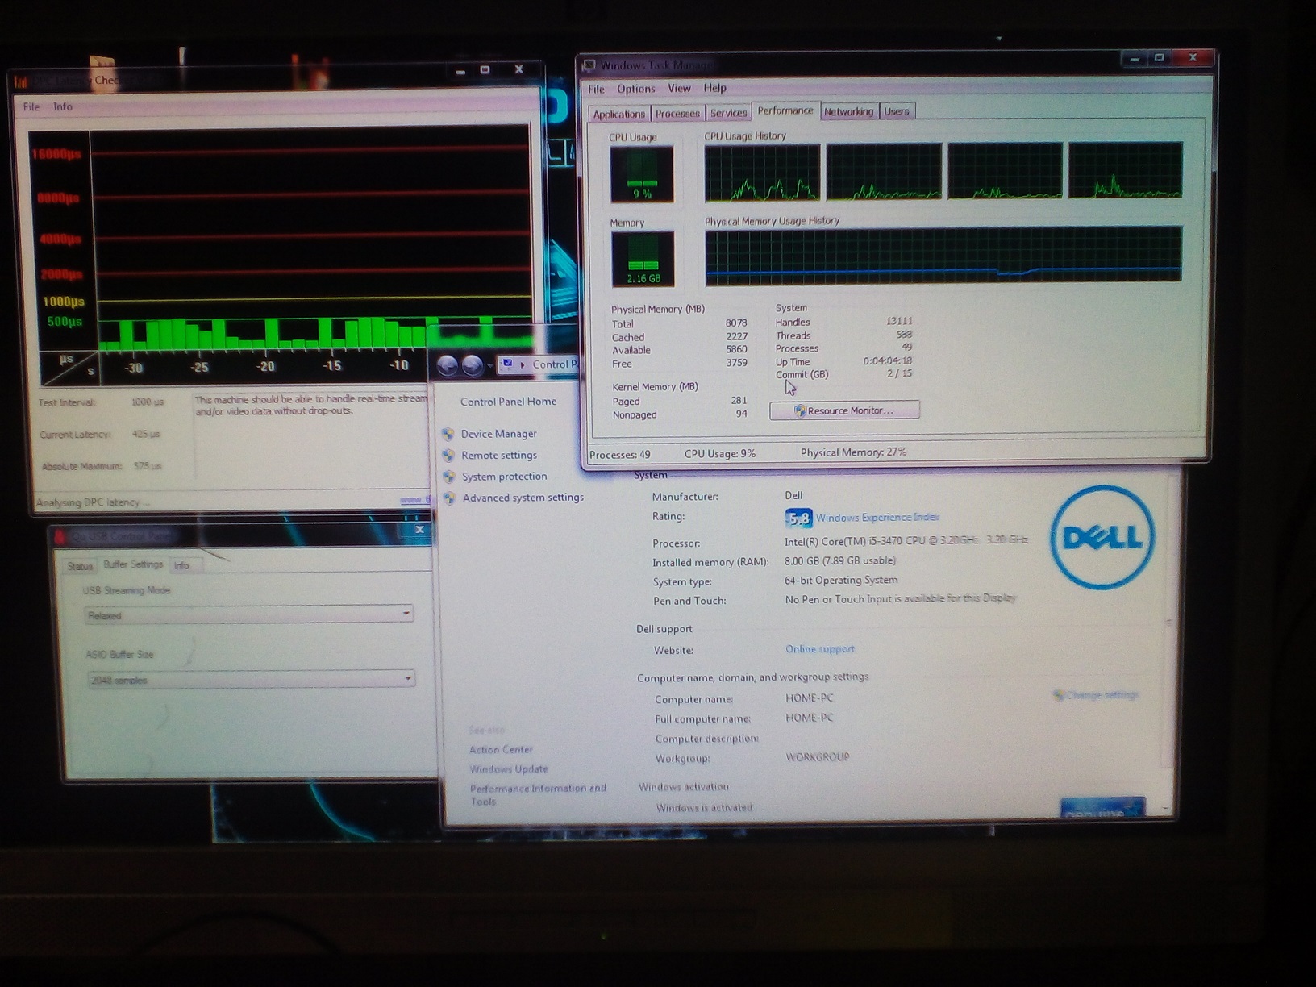Screen dimensions: 1316x987
Task: Click Forward arrow in Control Panel window
Action: (x=473, y=366)
